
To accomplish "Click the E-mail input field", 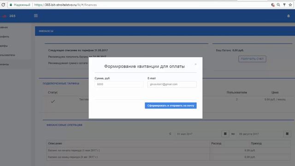I will point(172,84).
